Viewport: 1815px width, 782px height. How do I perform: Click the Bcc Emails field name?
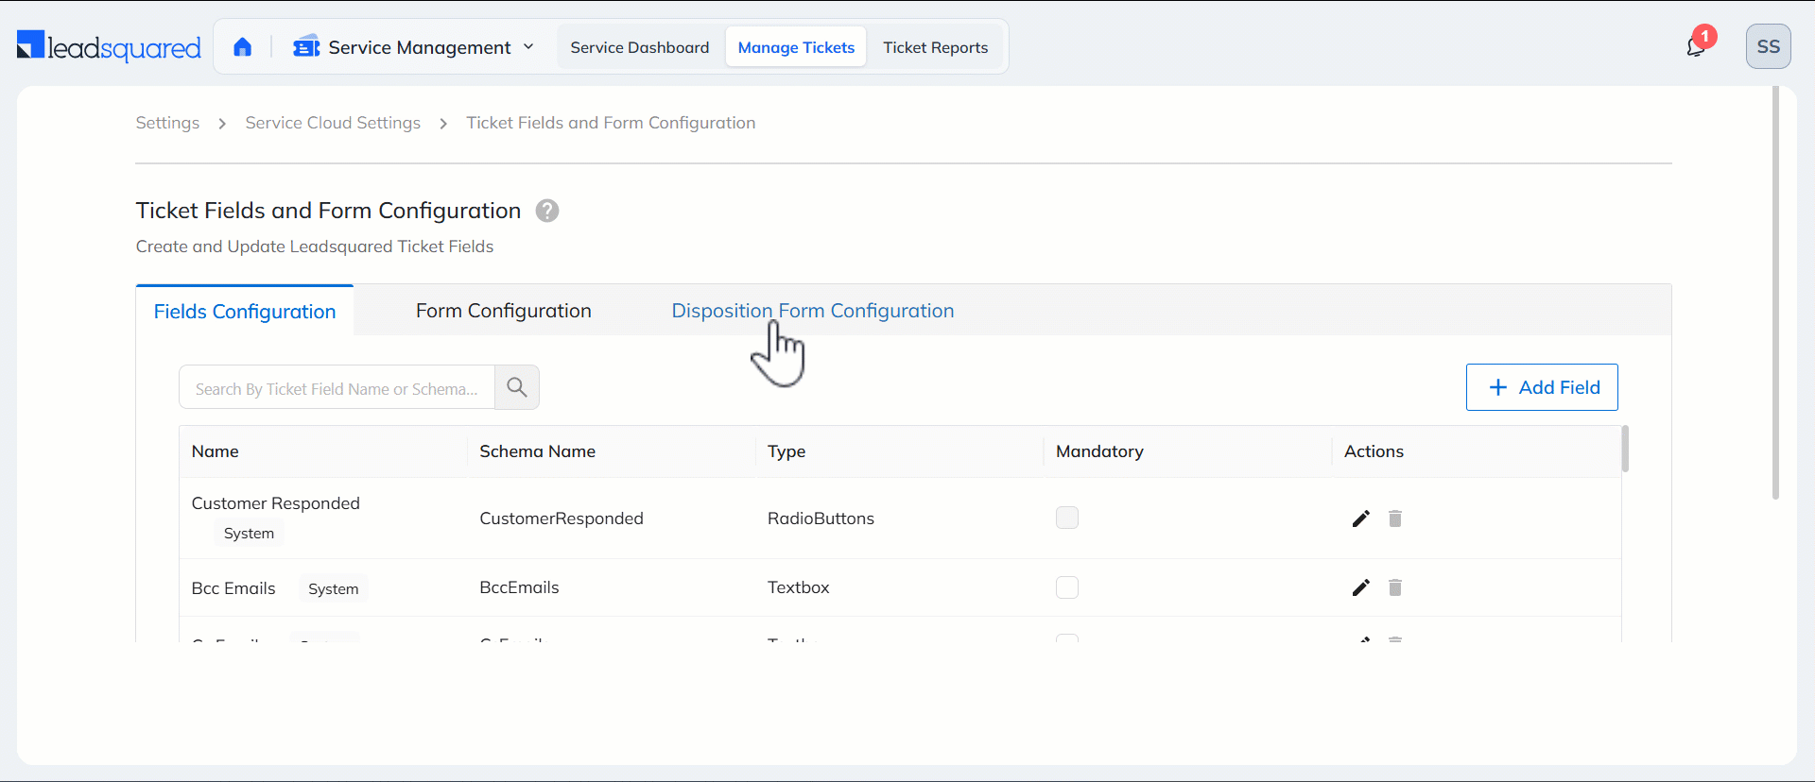[233, 588]
